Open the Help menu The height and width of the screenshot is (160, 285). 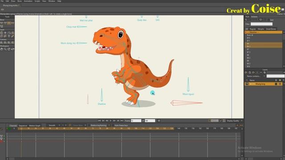tap(59, 1)
